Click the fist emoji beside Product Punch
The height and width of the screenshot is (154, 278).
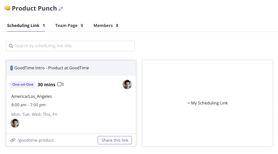click(x=7, y=8)
